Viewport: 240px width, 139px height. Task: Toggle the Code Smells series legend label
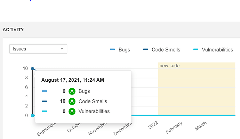point(166,50)
